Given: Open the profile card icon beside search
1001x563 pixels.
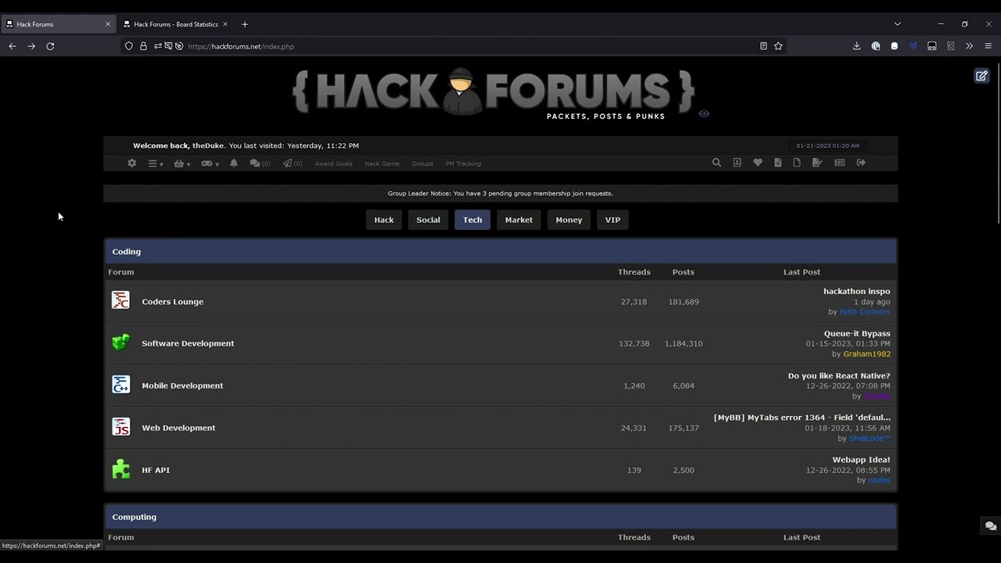Looking at the screenshot, I should (x=737, y=163).
